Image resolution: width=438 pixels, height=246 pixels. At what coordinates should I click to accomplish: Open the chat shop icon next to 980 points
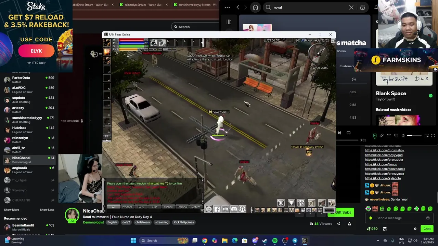click(x=385, y=229)
